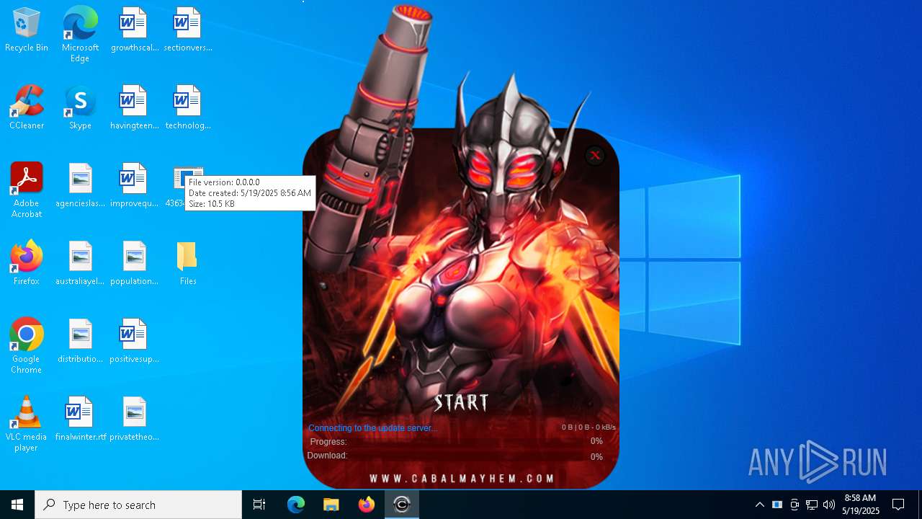Open the Firefox desktop shortcut
The height and width of the screenshot is (519, 922).
click(x=27, y=263)
